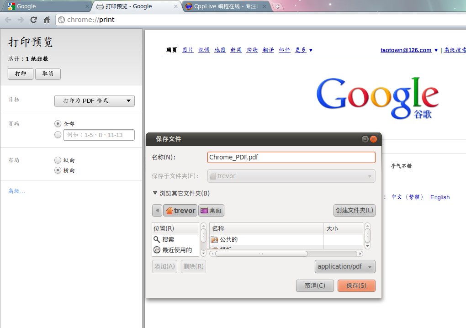Collapse 浏览其它文件夹 expander

coord(155,193)
